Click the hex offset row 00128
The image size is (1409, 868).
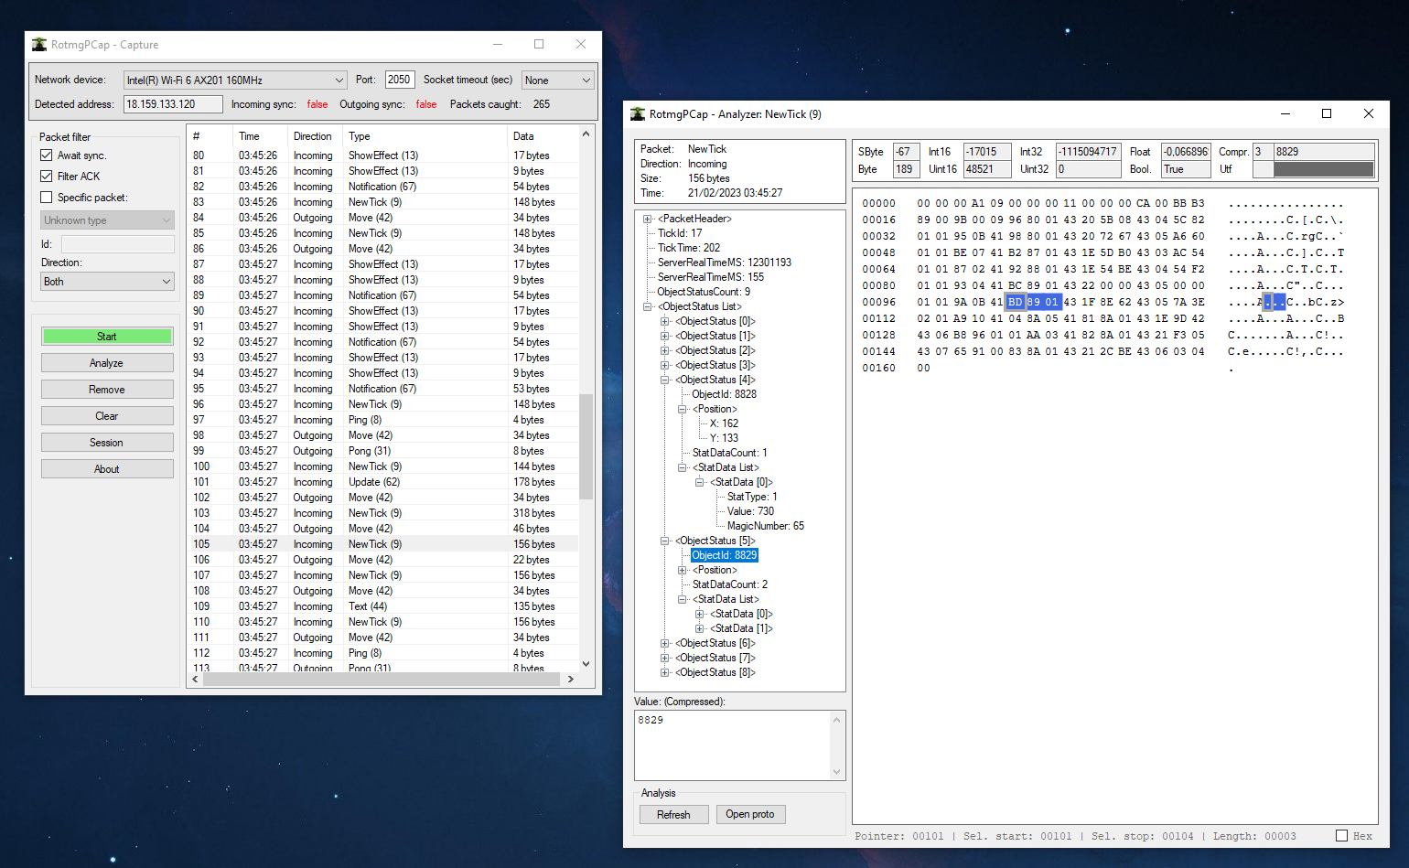[x=879, y=335]
